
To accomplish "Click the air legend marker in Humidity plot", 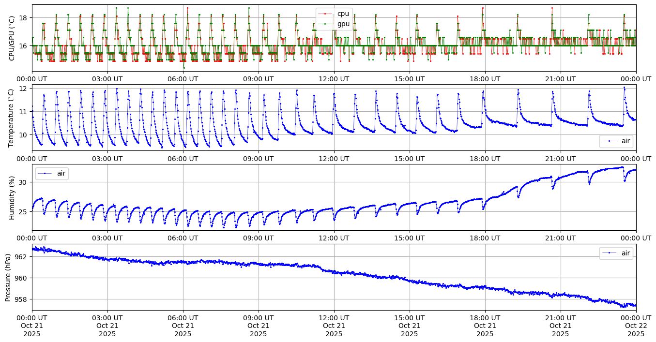I will click(45, 173).
